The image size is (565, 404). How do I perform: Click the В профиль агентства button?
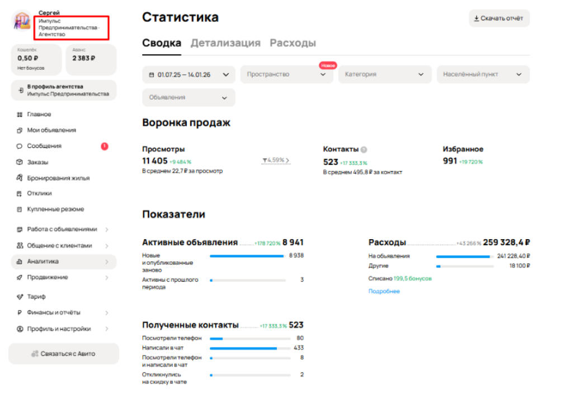click(x=63, y=91)
